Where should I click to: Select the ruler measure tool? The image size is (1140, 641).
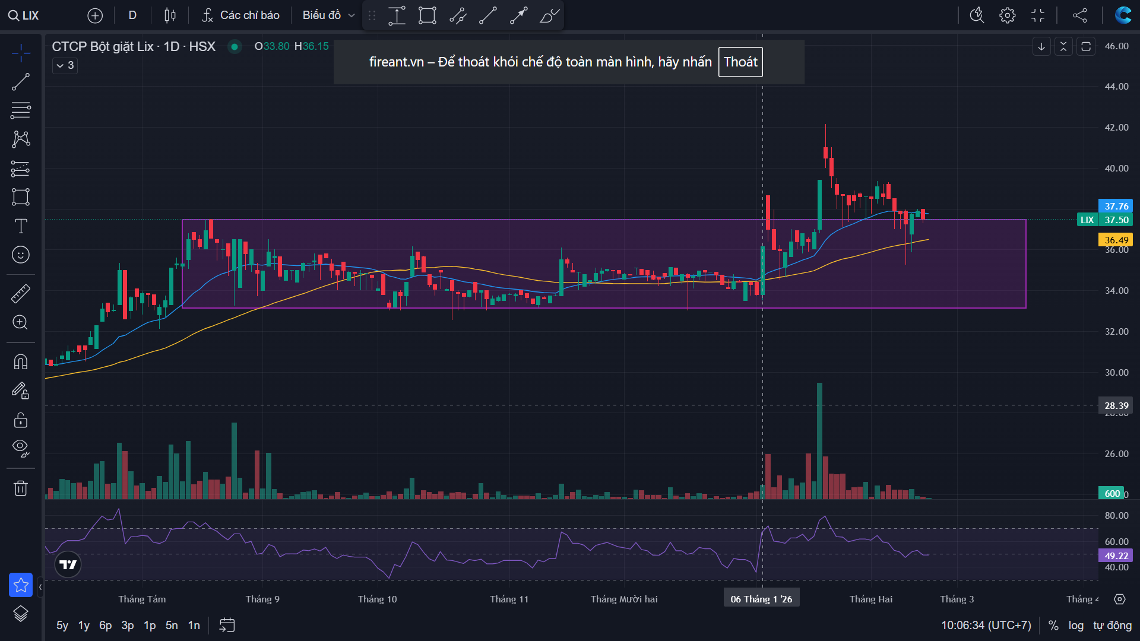click(21, 293)
